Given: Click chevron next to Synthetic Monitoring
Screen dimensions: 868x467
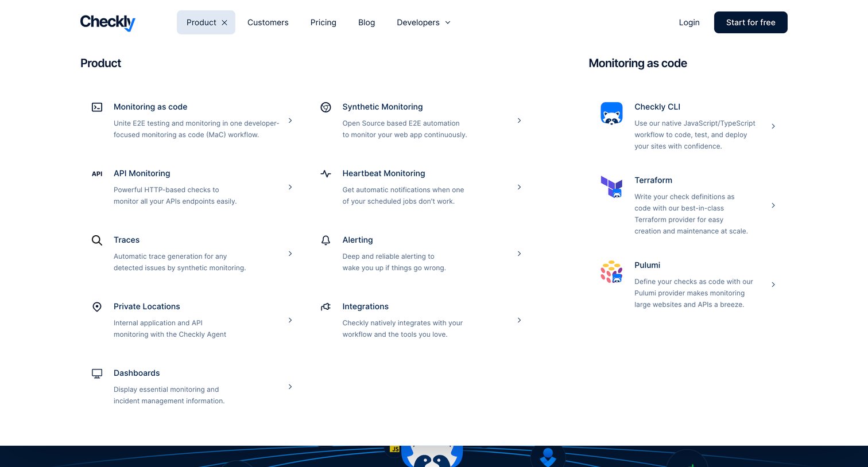Looking at the screenshot, I should tap(519, 120).
